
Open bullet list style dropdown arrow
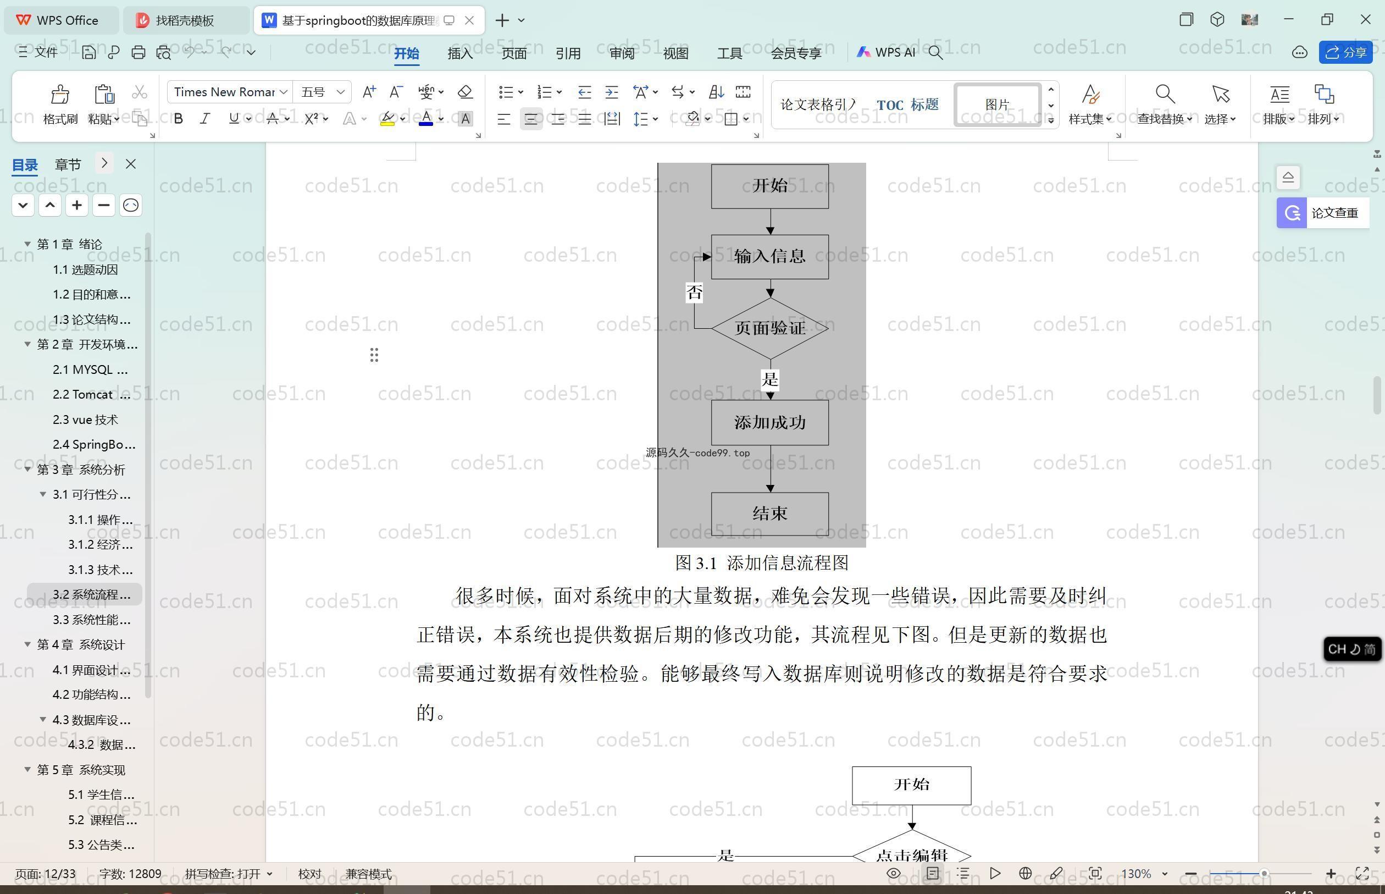click(x=520, y=92)
